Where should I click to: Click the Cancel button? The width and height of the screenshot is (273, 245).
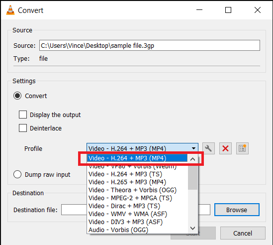click(243, 233)
